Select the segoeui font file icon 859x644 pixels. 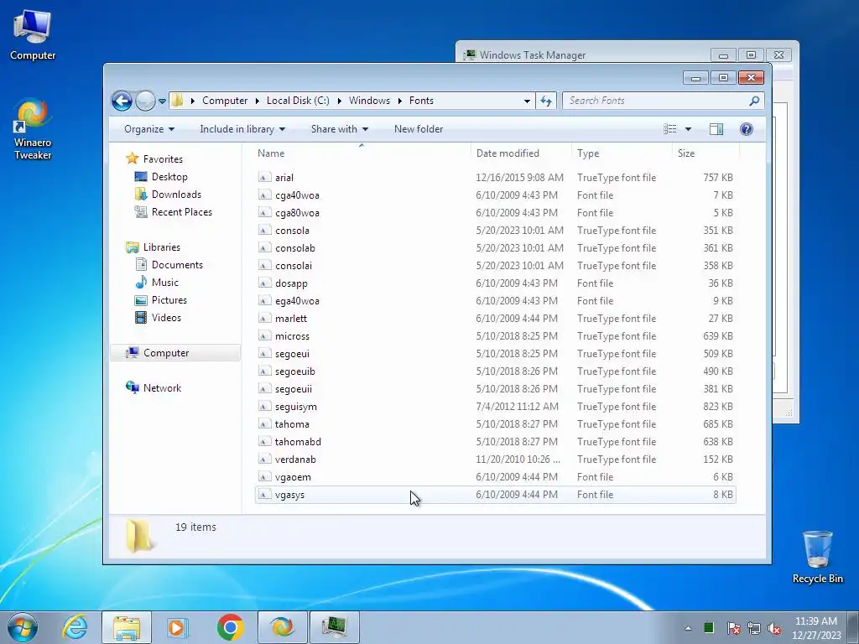point(264,354)
